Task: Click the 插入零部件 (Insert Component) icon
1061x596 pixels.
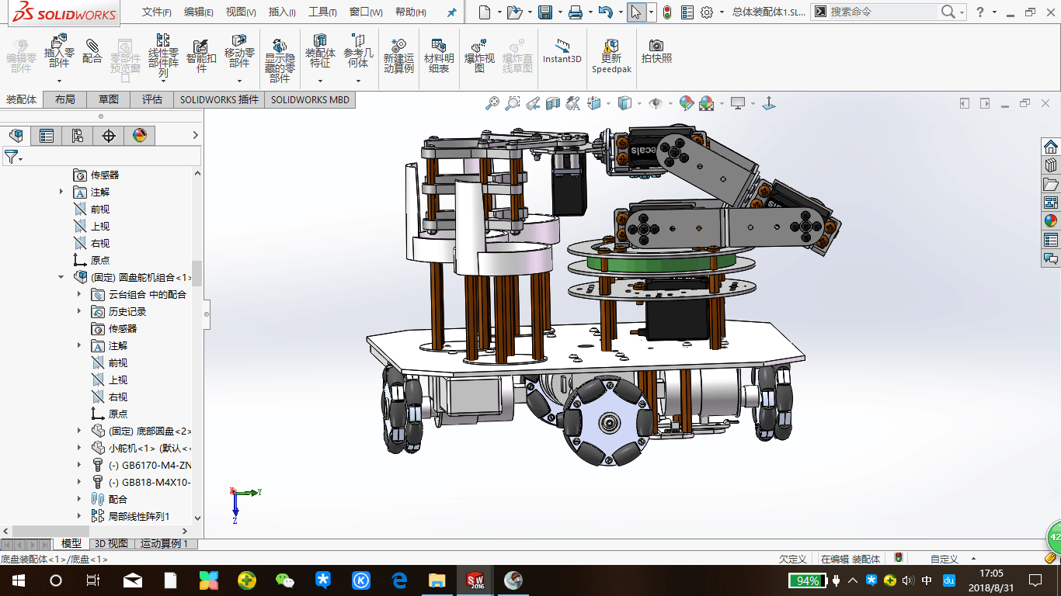Action: (59, 43)
